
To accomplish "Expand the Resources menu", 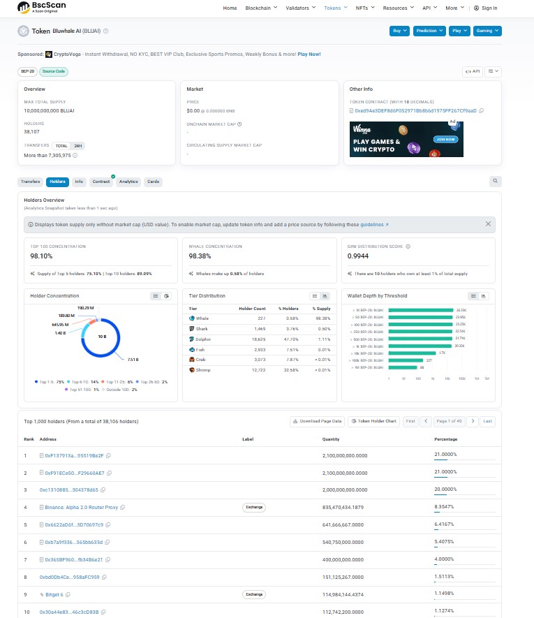I will [x=399, y=8].
